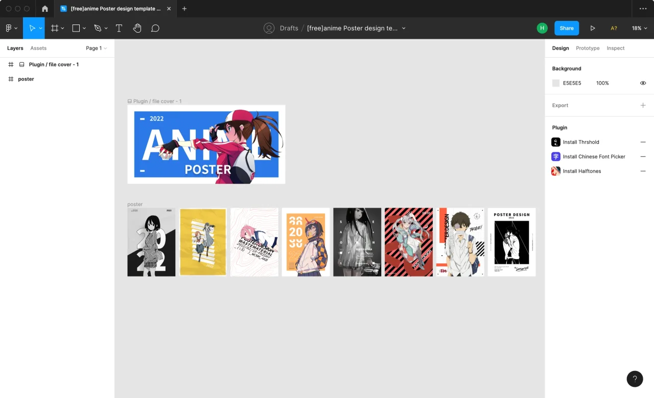The image size is (654, 398).
Task: Select the Rectangle shape tool
Action: pyautogui.click(x=76, y=28)
